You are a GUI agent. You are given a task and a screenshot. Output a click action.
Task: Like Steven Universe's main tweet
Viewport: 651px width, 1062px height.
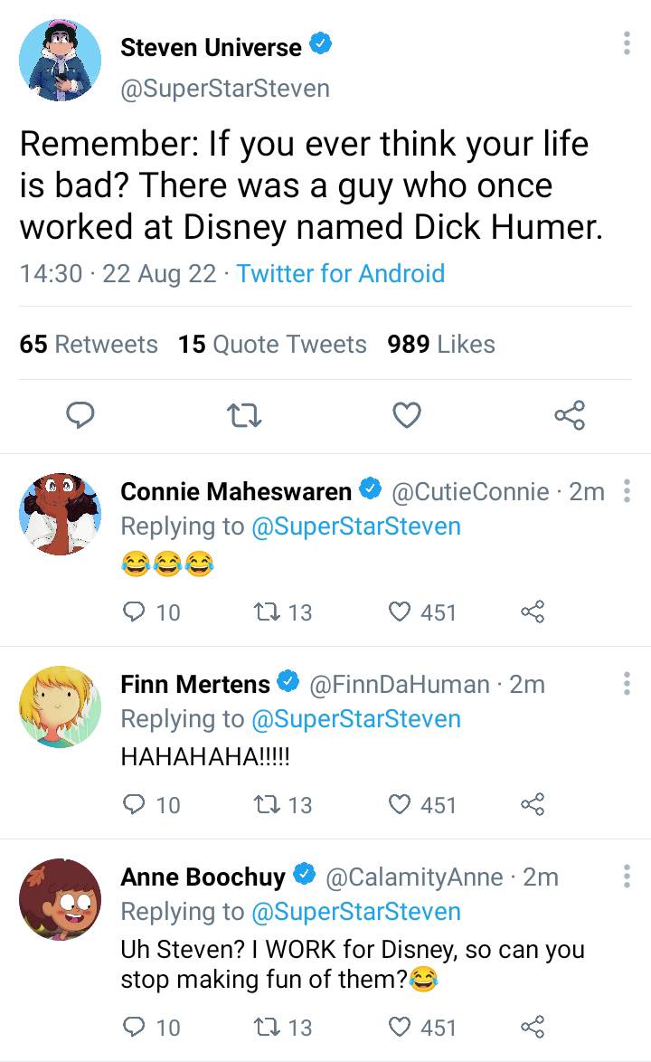point(406,417)
